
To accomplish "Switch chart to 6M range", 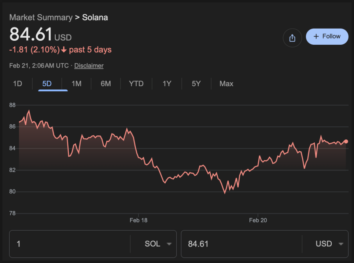I will click(106, 84).
